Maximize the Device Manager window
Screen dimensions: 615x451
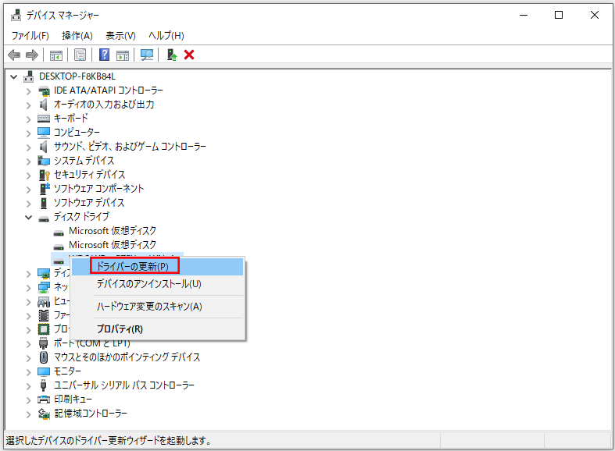(559, 16)
